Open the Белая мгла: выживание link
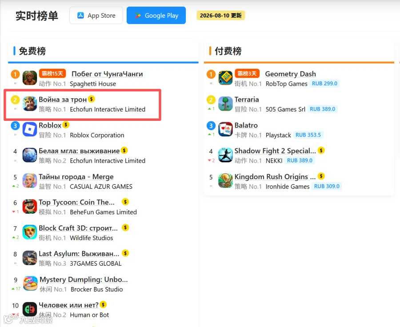 [79, 151]
